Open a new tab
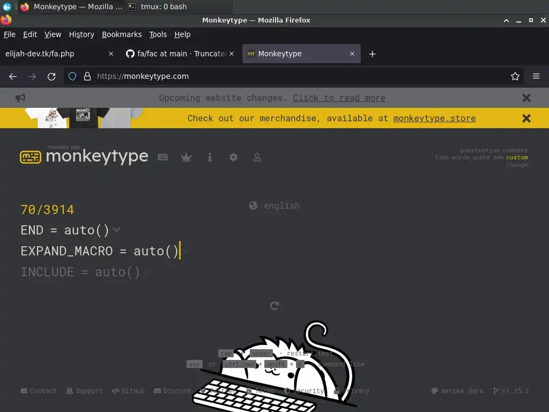 click(372, 54)
